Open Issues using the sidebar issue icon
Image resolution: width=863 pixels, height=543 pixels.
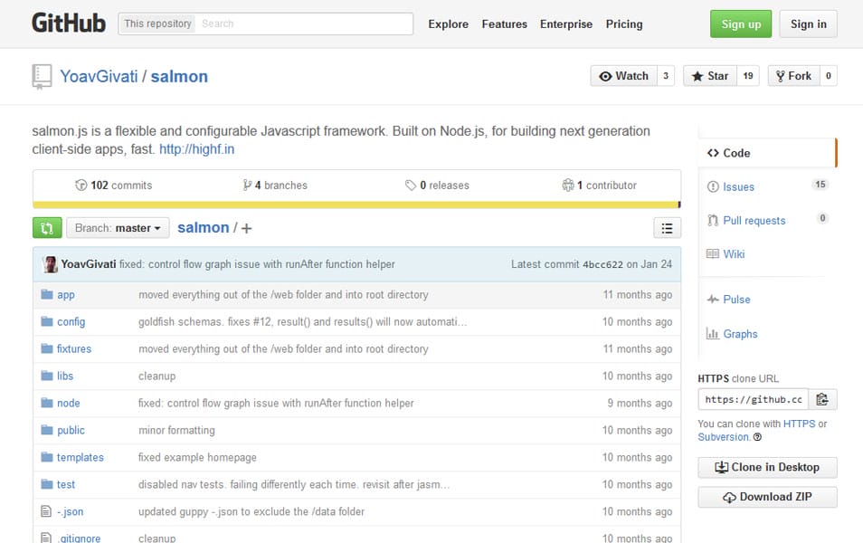[714, 186]
